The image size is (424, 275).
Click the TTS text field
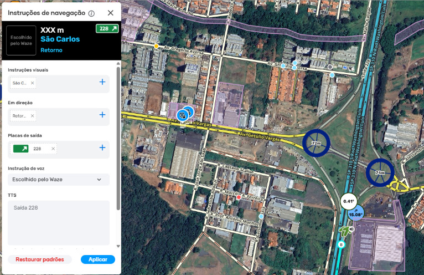[59, 223]
